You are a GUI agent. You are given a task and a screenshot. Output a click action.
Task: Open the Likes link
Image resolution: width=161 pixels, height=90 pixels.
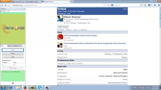click(75, 30)
